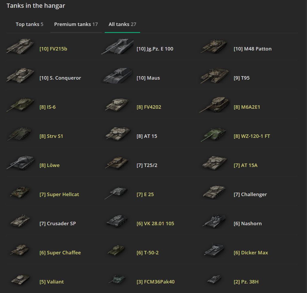Screen dimensions: 307x293
Task: Open the [6] VK 28.01 105 link
Action: pos(155,224)
